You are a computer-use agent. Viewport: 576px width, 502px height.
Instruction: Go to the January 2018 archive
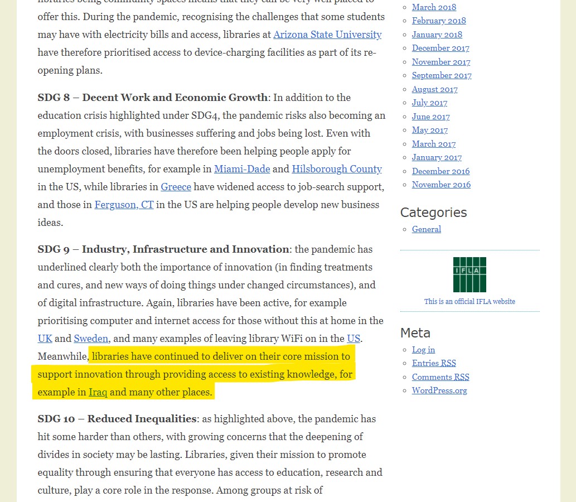437,35
